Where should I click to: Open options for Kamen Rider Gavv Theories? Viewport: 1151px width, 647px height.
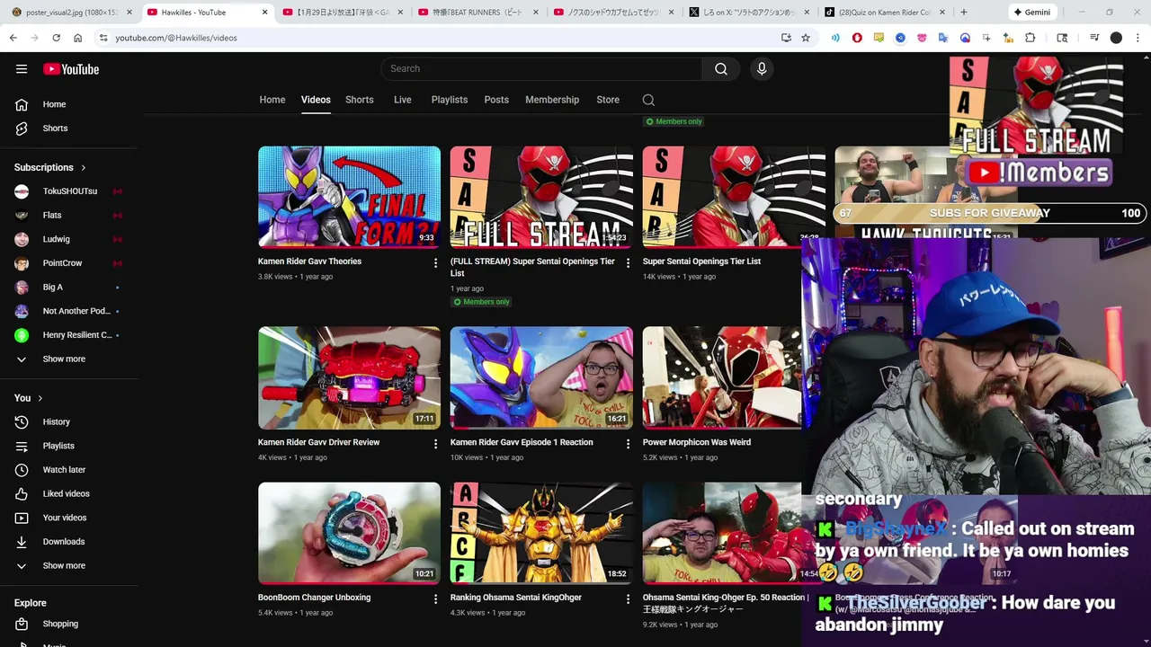pyautogui.click(x=435, y=263)
